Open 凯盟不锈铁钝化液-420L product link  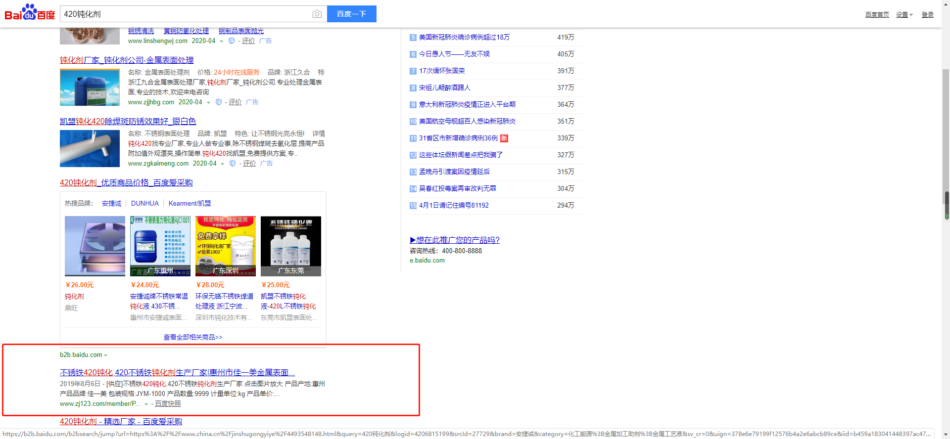288,302
